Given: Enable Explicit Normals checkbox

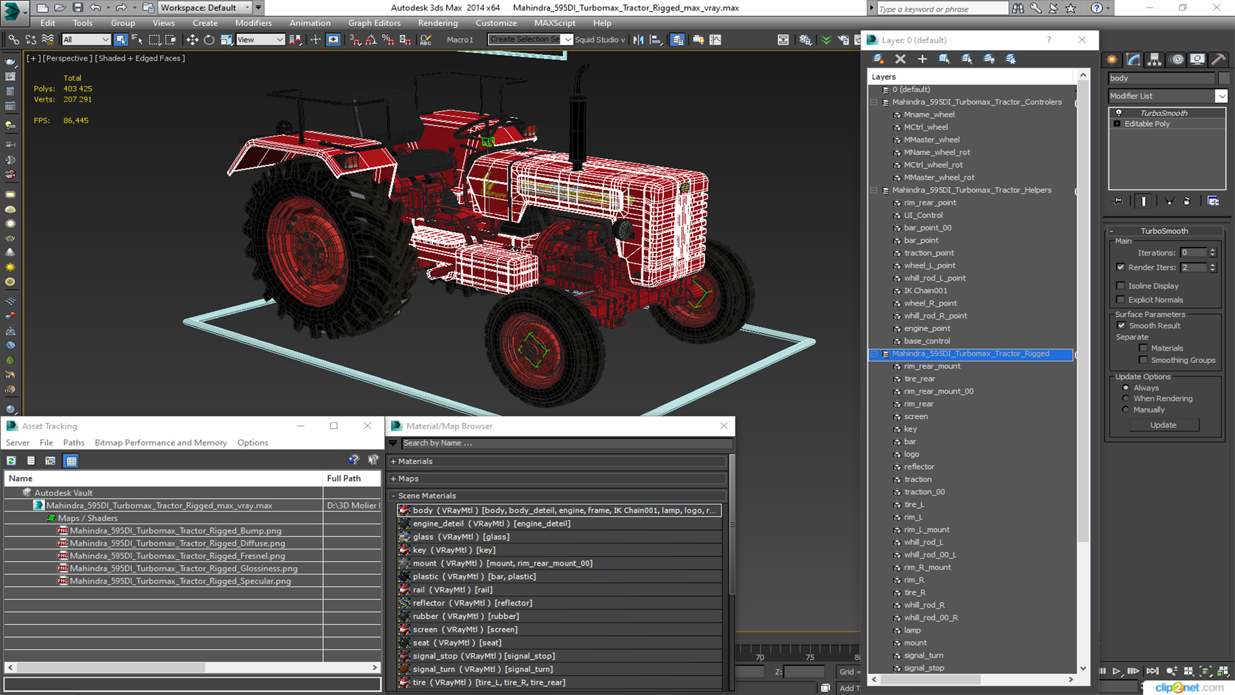Looking at the screenshot, I should pos(1121,300).
